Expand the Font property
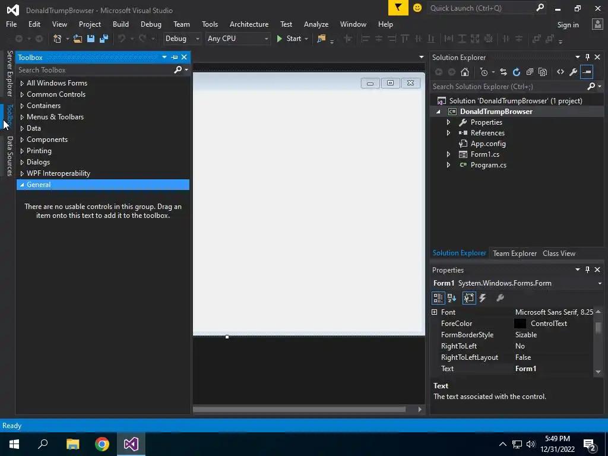This screenshot has width=608, height=456. pyautogui.click(x=434, y=312)
